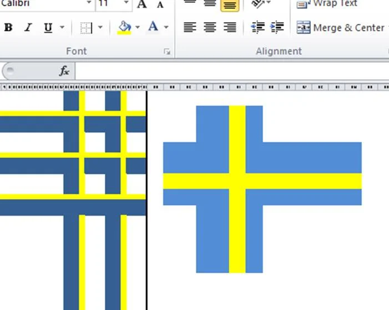Click Merge & Center button

pos(340,28)
